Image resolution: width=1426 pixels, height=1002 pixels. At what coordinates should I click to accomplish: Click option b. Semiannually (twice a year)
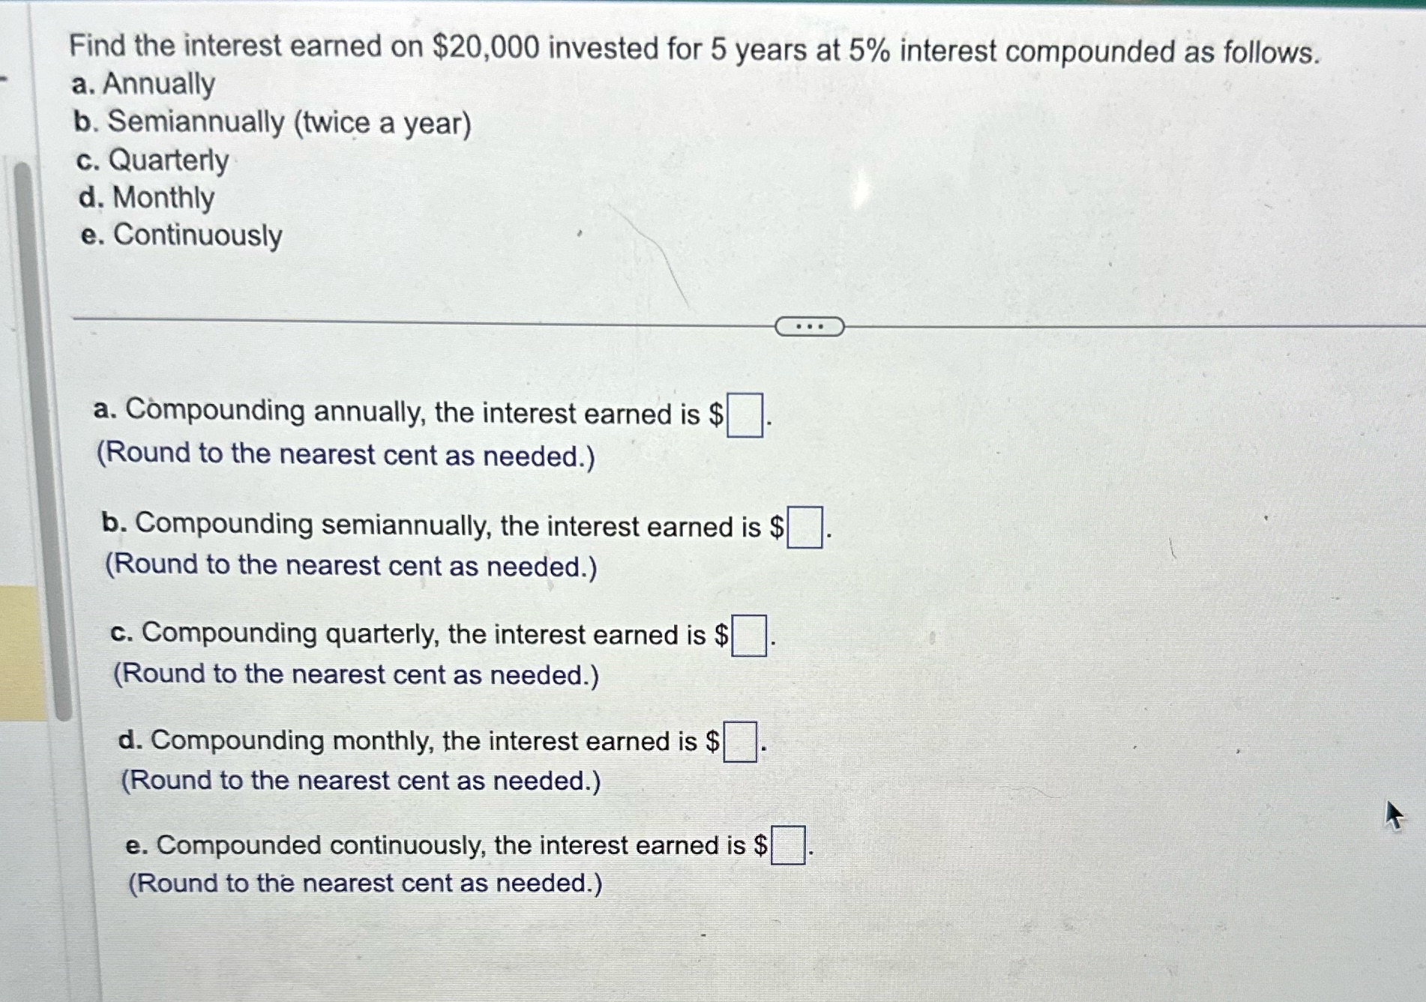(x=271, y=123)
